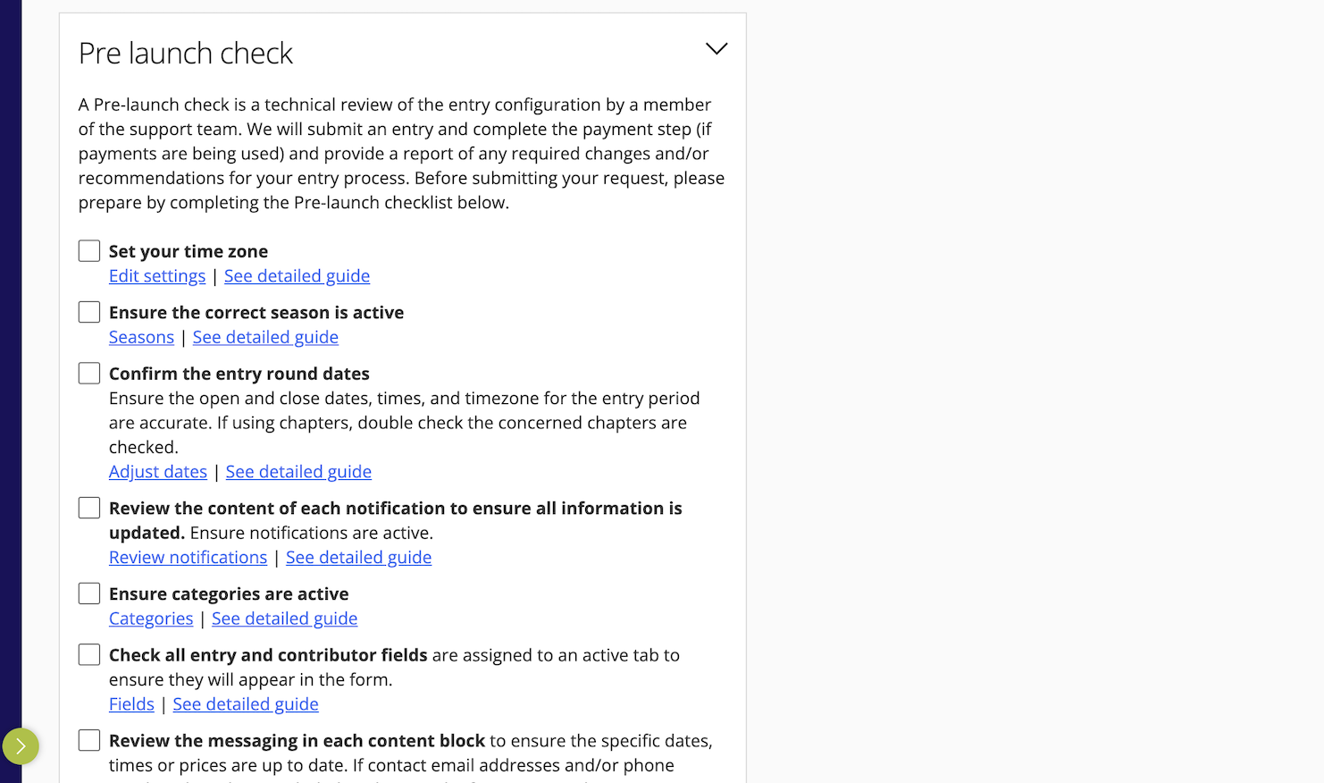Check the Set your time zone box
1324x783 pixels.
[89, 251]
